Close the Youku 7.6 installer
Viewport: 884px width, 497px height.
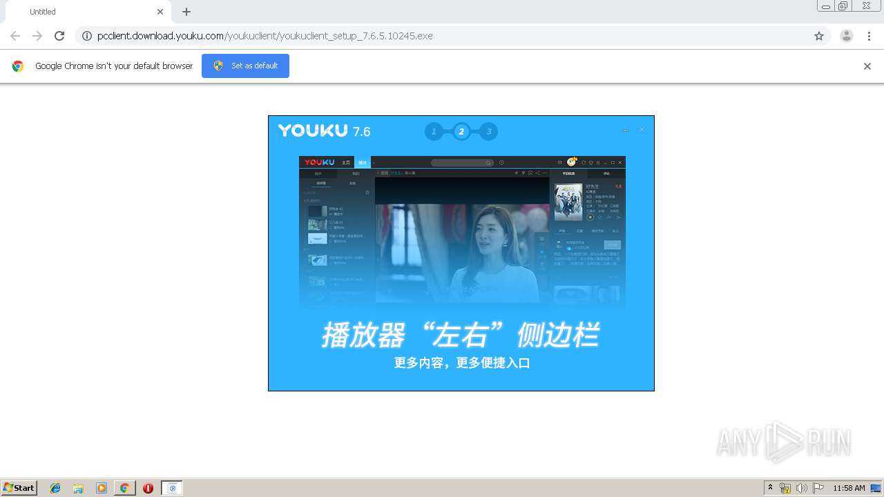pos(642,130)
